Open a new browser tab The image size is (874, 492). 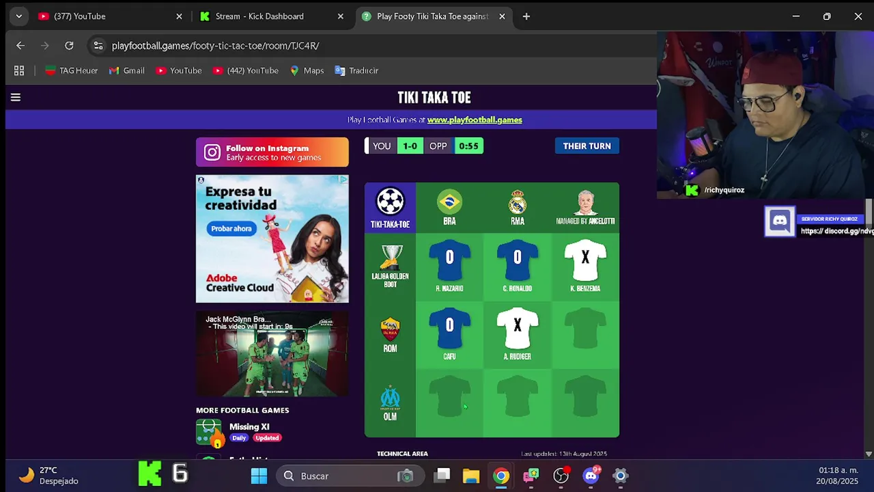point(526,16)
